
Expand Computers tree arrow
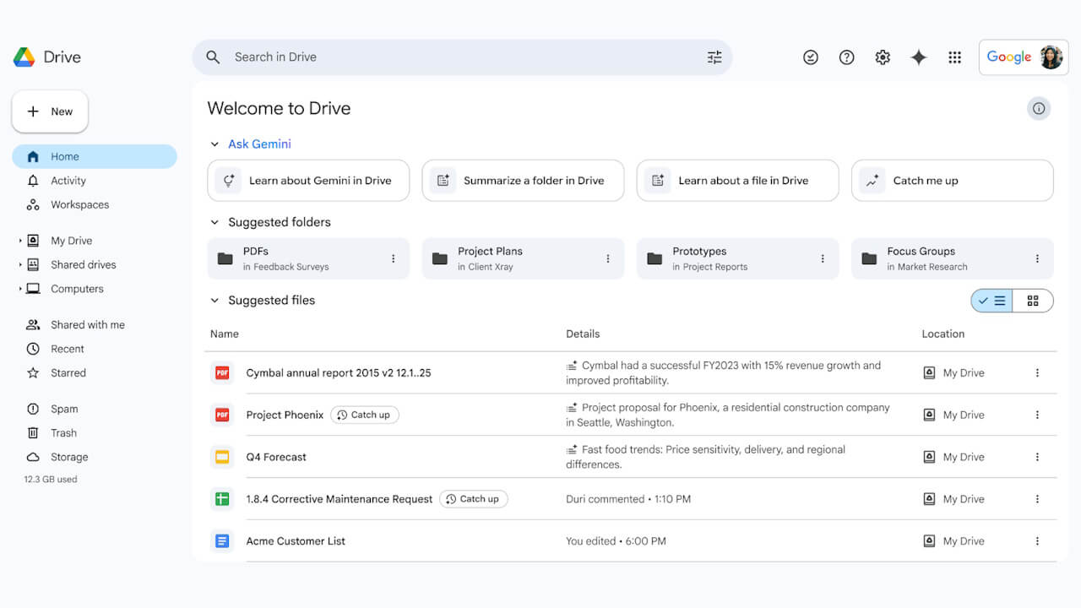pyautogui.click(x=20, y=289)
